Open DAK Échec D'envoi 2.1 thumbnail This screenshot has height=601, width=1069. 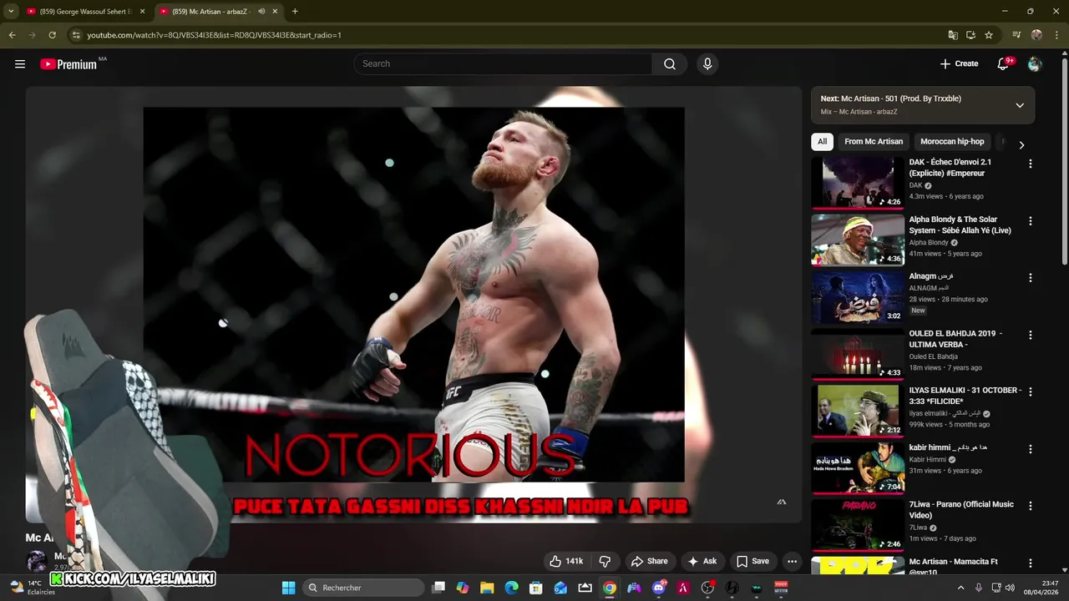[x=858, y=183]
